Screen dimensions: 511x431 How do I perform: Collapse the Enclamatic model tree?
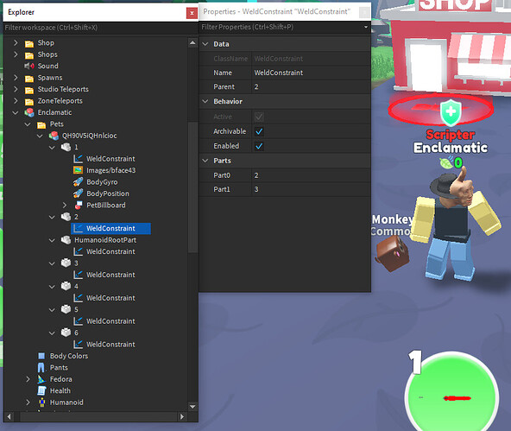16,112
